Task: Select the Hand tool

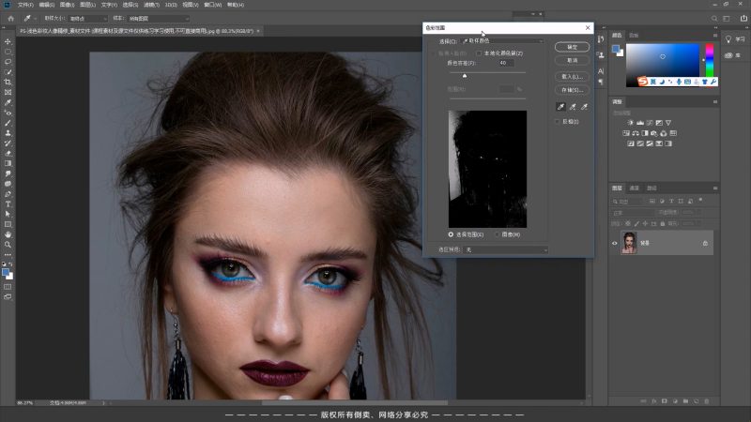Action: (8, 234)
